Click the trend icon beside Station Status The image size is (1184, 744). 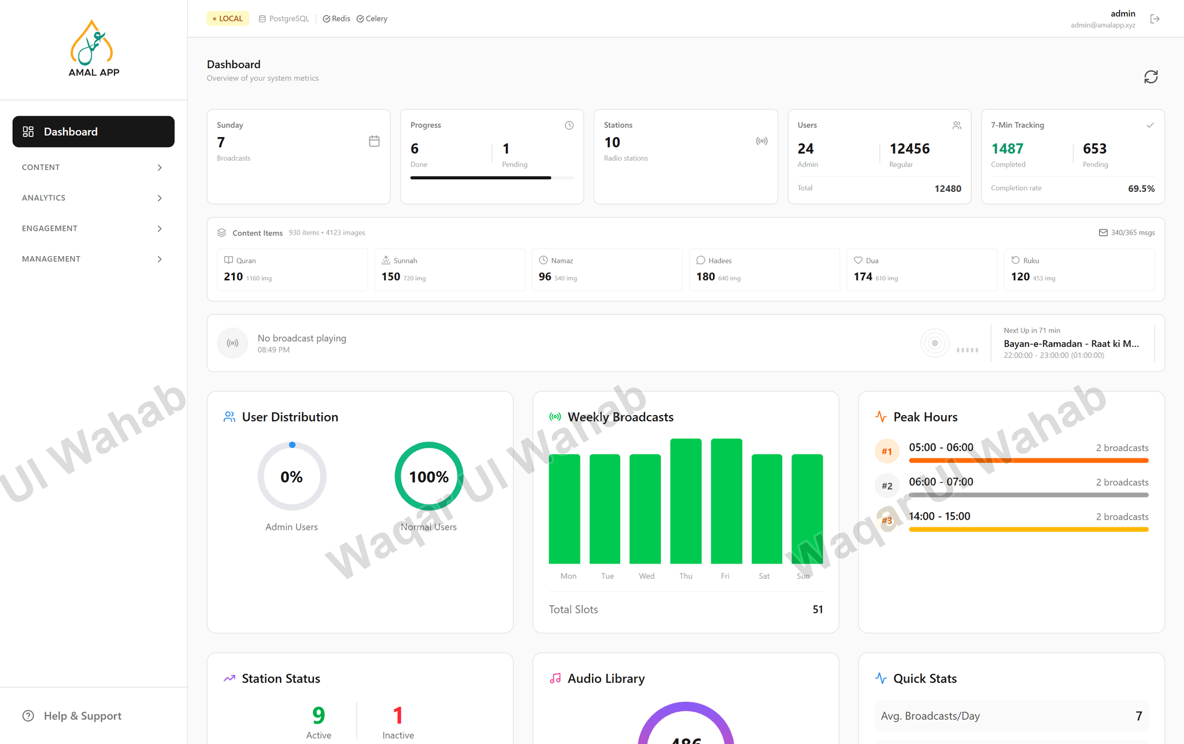230,678
